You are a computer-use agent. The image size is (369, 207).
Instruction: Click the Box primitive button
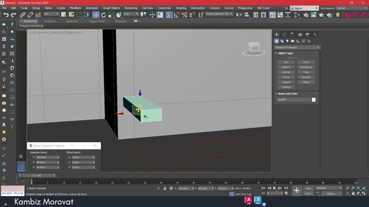pos(286,62)
